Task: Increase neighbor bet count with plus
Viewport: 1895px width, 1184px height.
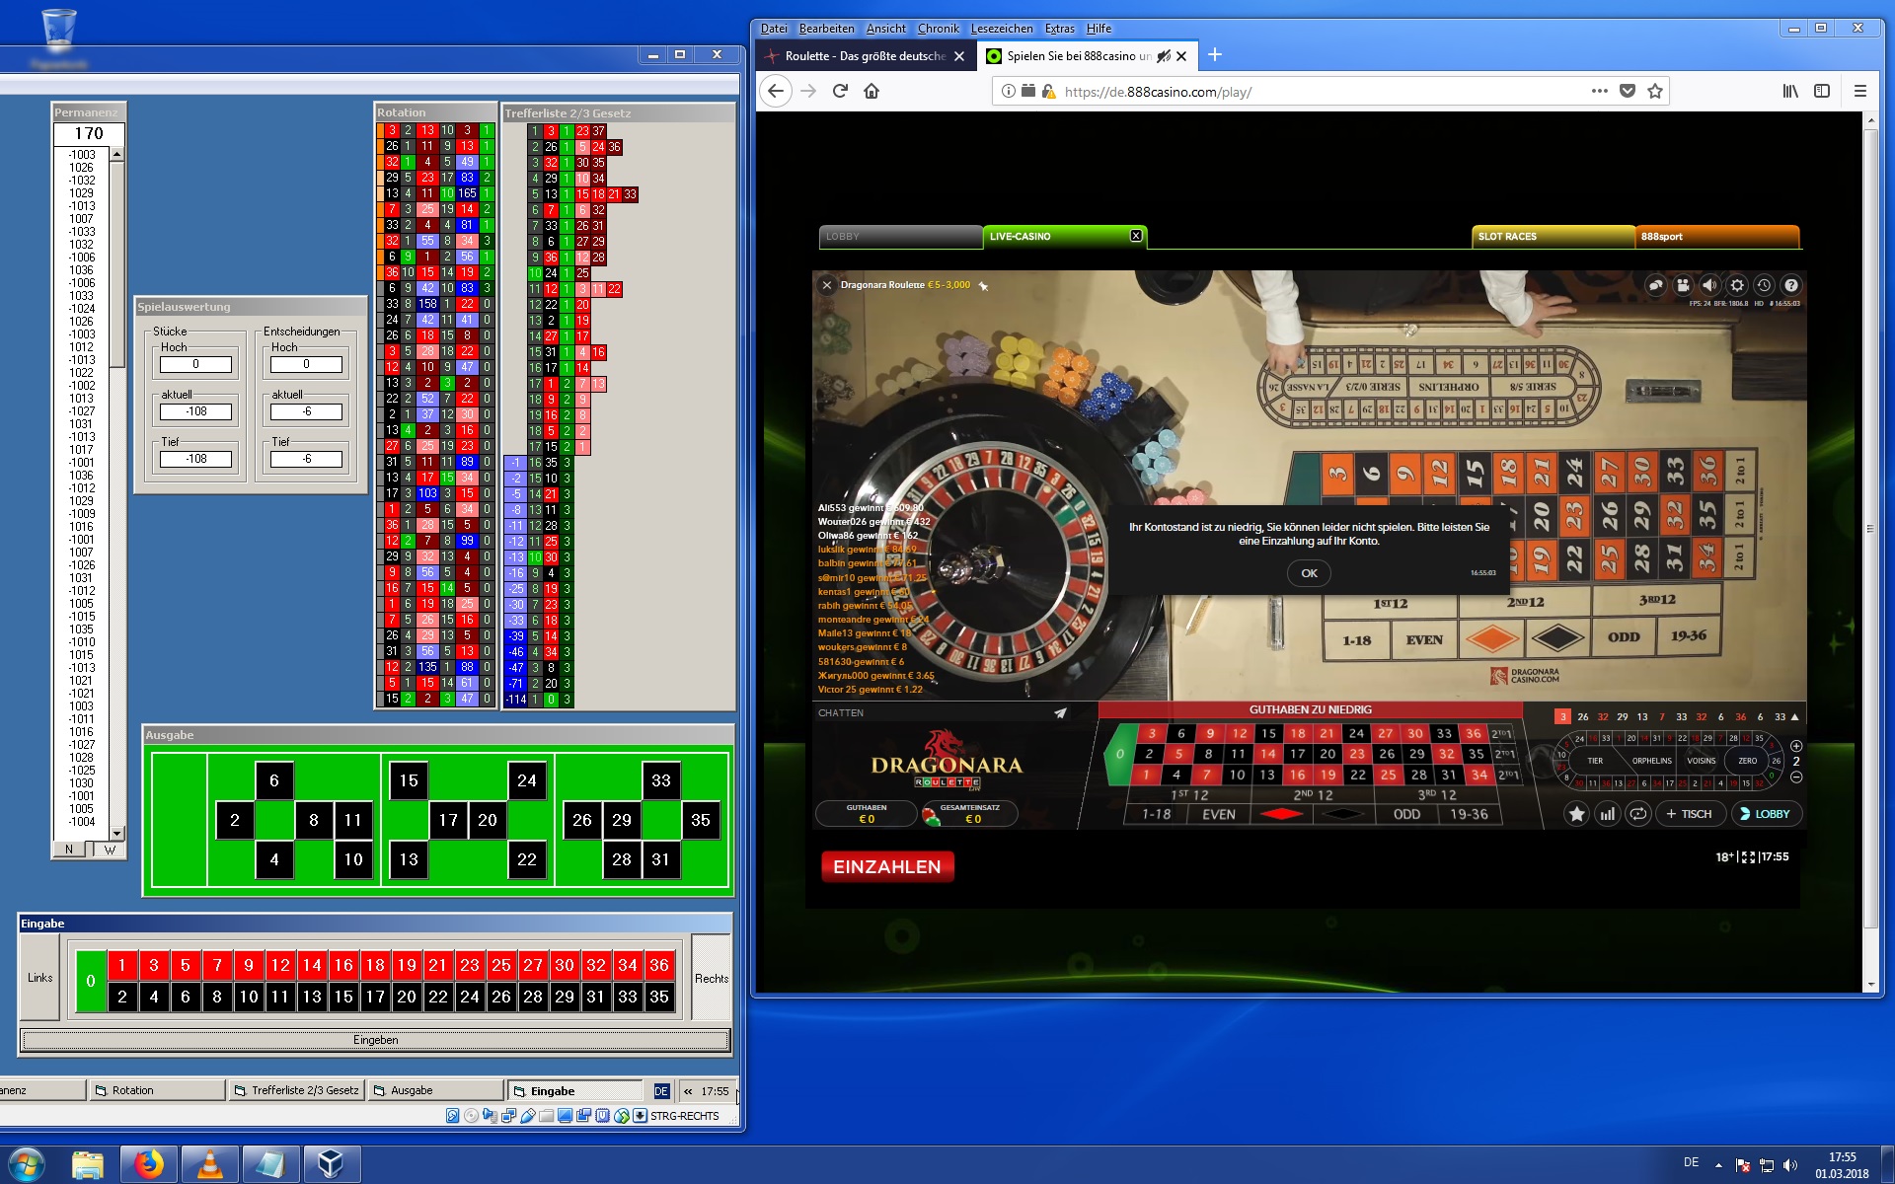Action: pos(1796,746)
